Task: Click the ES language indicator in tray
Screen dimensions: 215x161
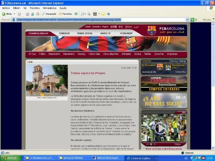Action: (x=186, y=158)
